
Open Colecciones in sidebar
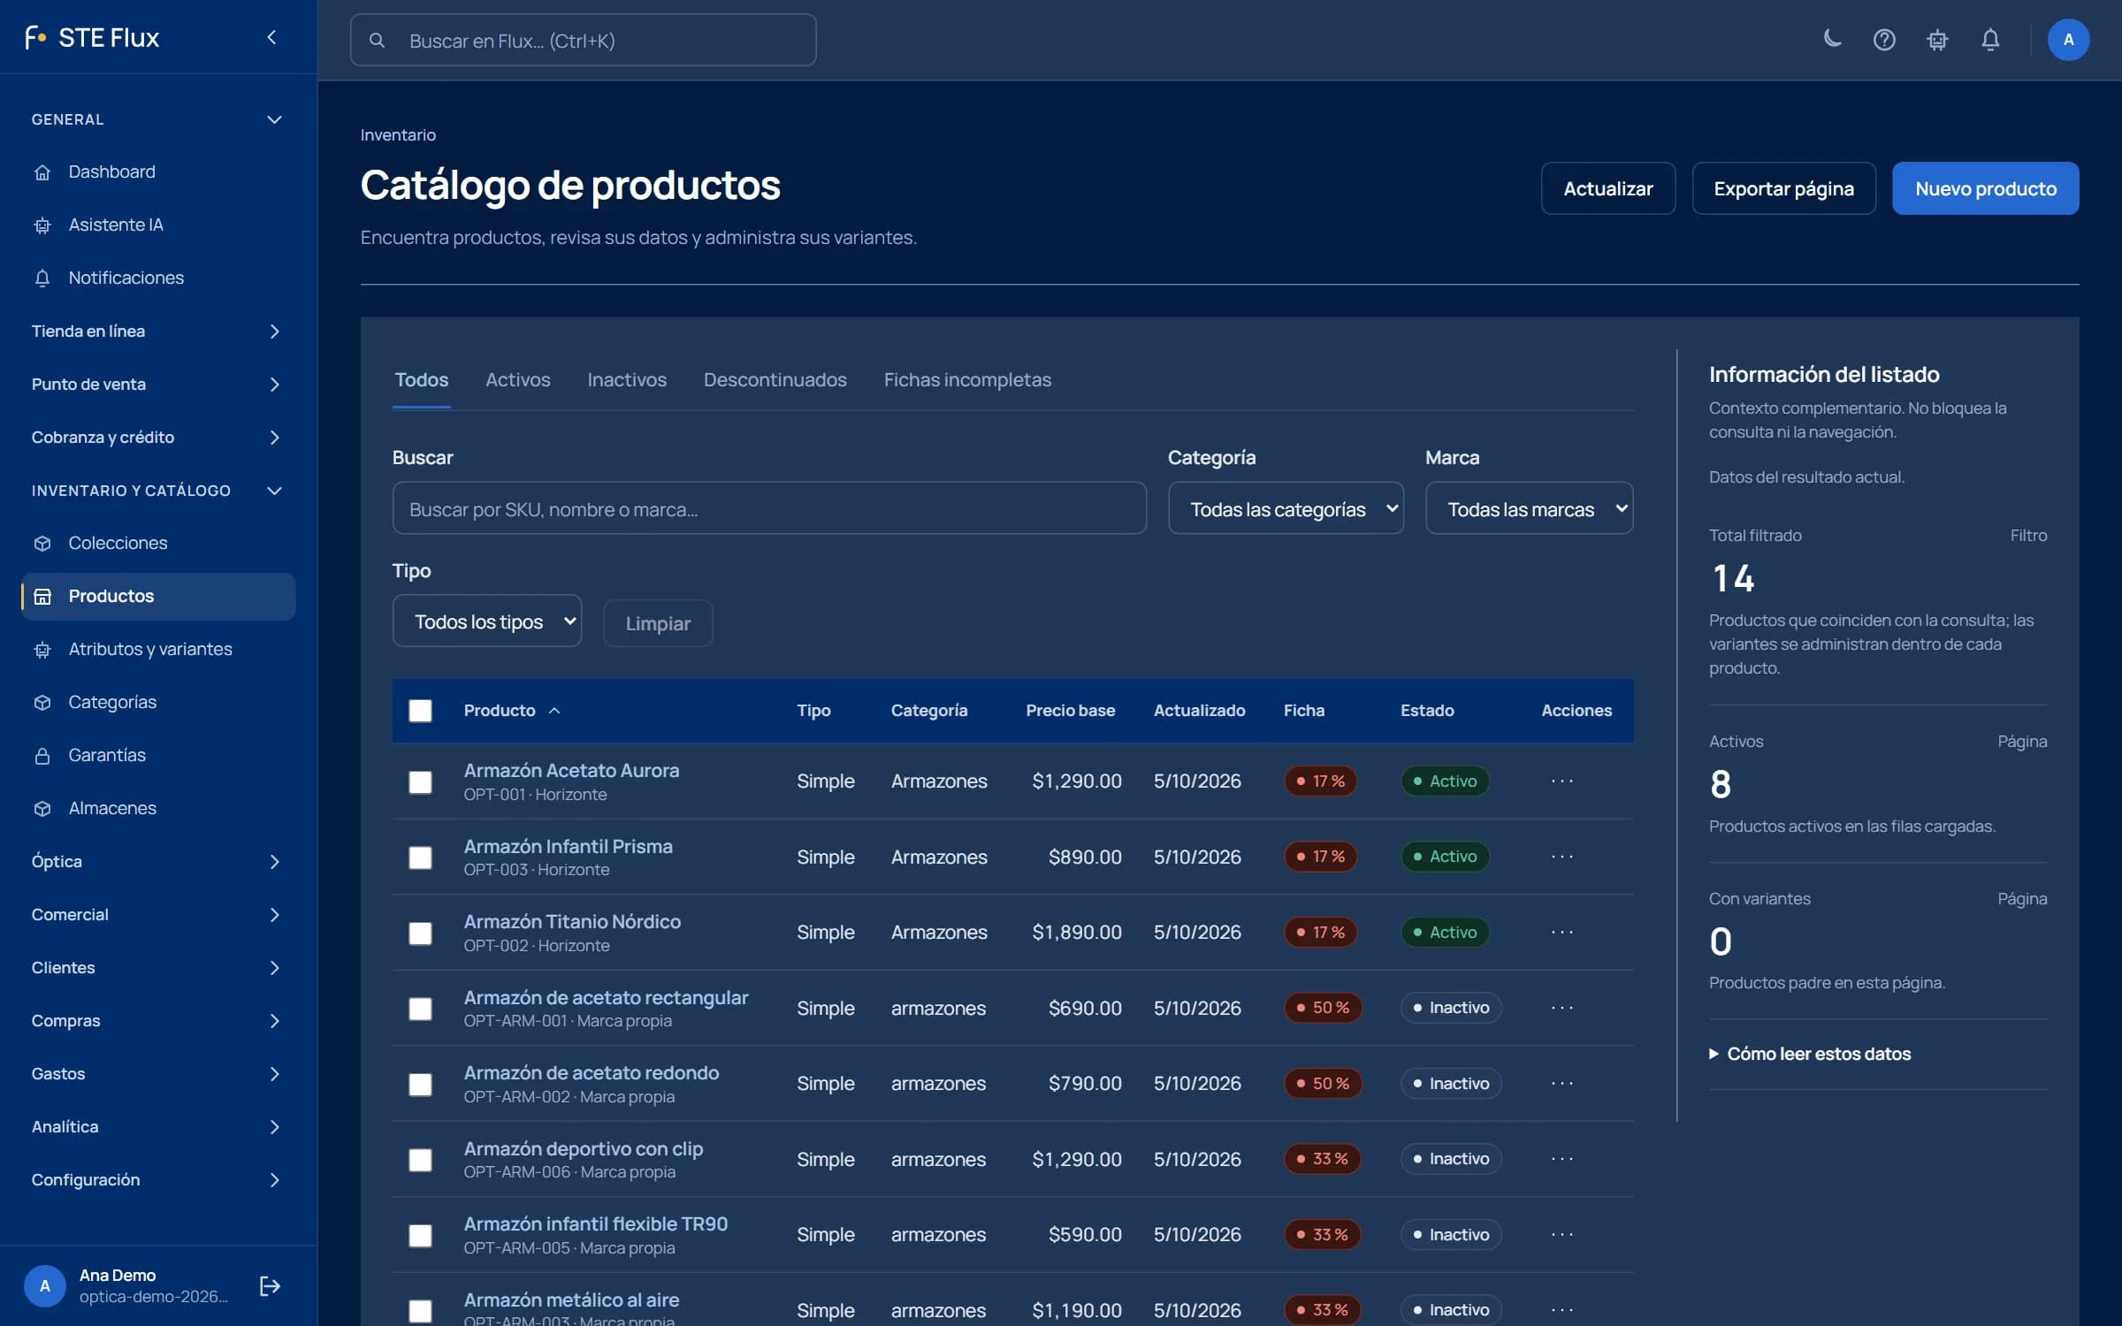(x=158, y=543)
